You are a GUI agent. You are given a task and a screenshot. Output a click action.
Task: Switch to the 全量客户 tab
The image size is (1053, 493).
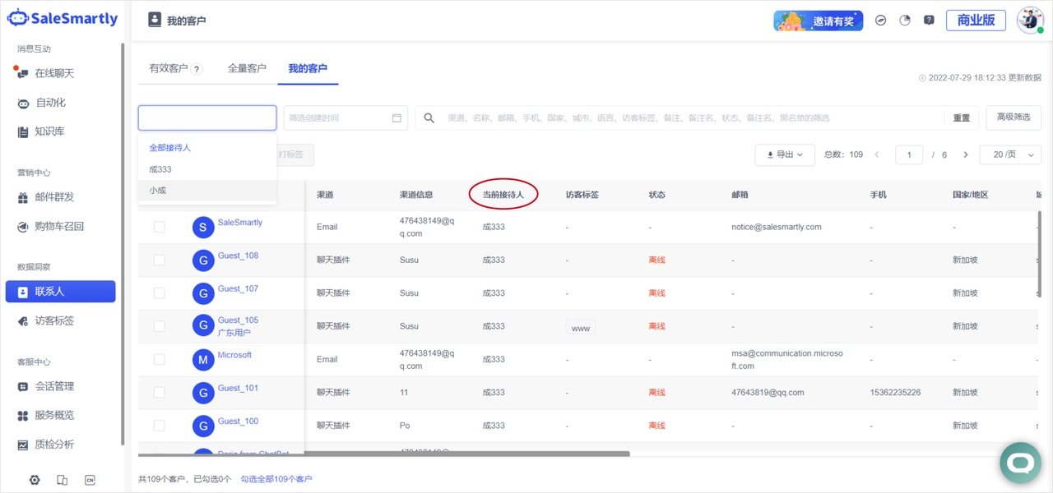[247, 68]
